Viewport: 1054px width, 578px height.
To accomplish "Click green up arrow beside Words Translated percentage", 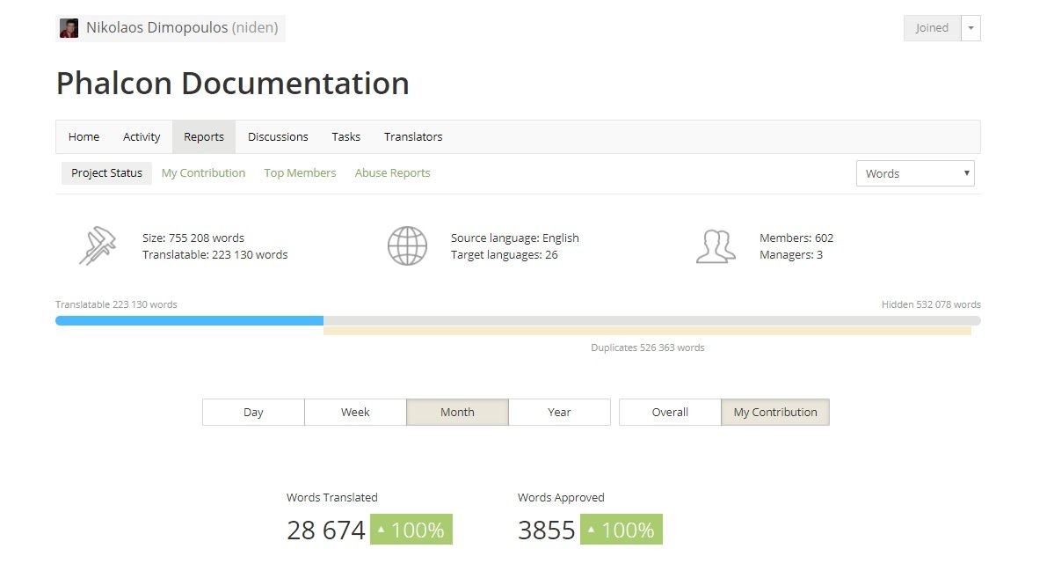I will tap(382, 530).
